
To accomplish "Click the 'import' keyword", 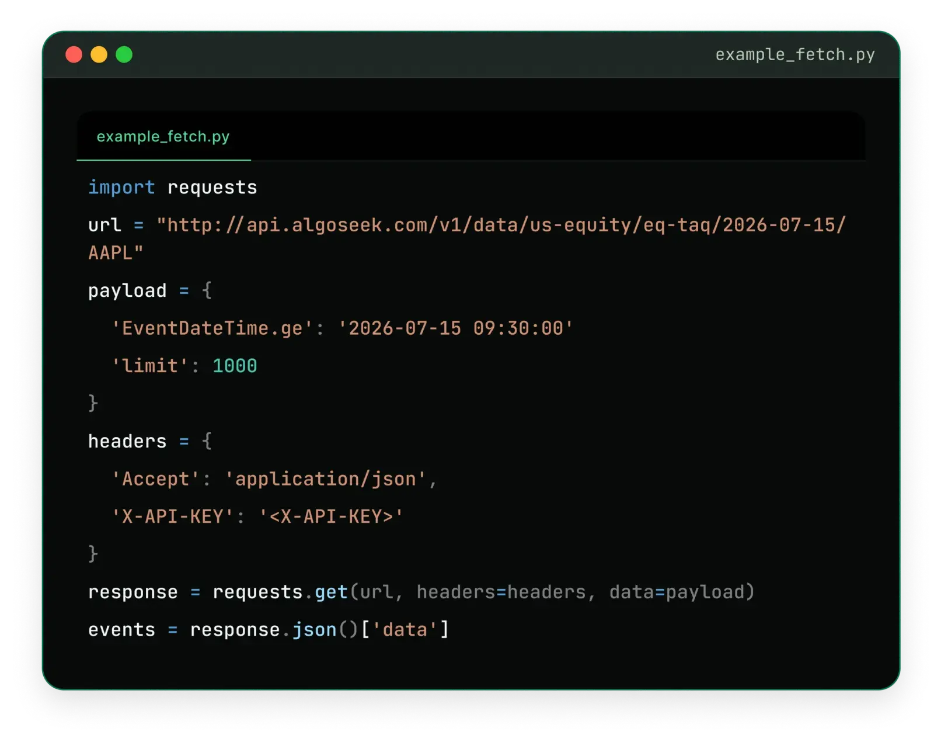I will click(121, 187).
